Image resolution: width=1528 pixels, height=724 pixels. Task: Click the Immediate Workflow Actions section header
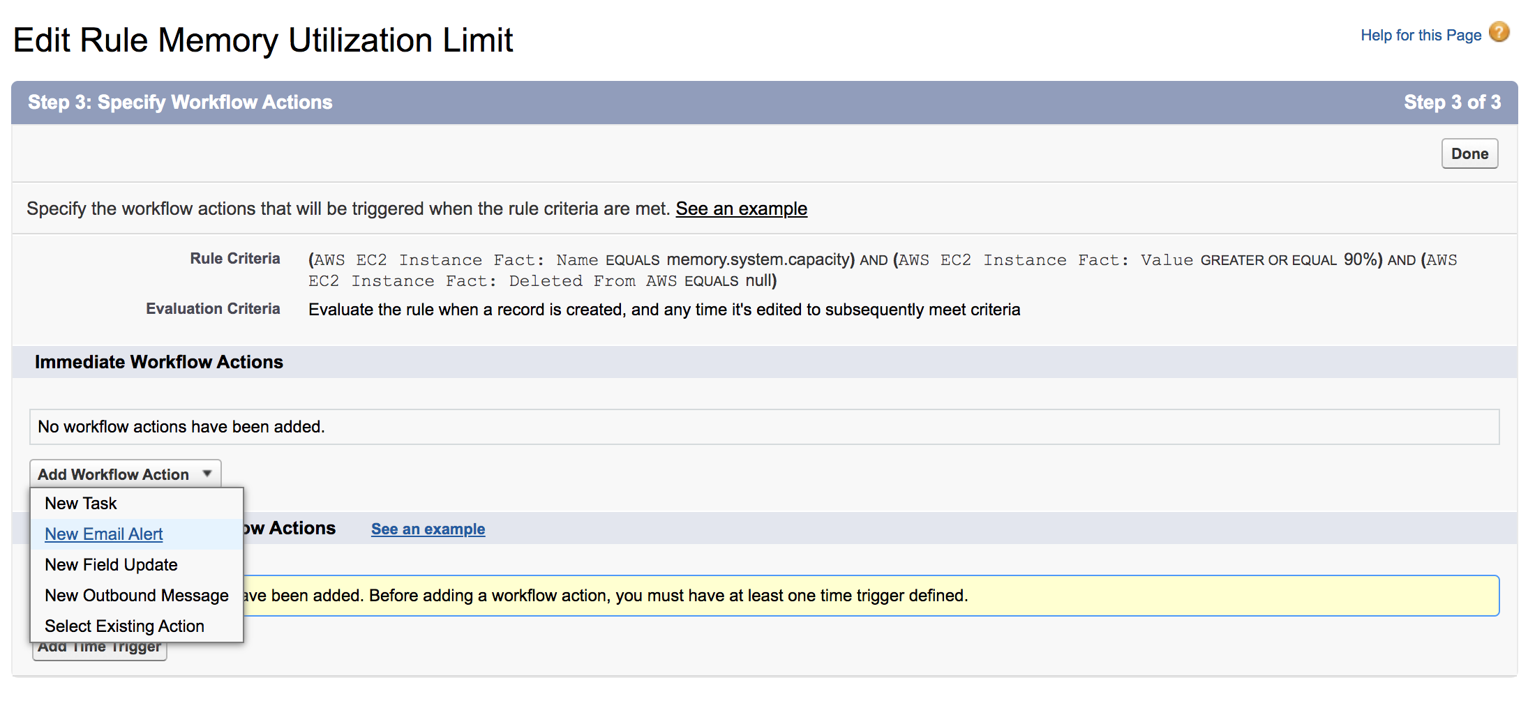pos(159,362)
